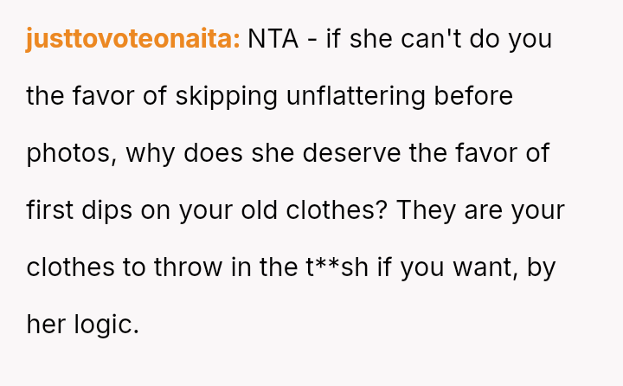
Task: Open the justtovoteonaita user profile link
Action: pyautogui.click(x=132, y=40)
